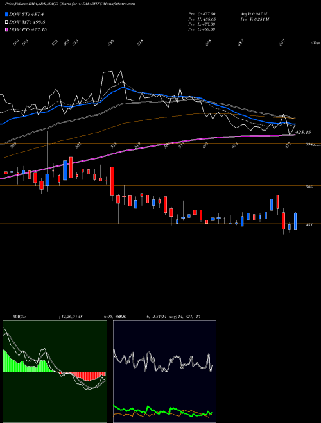Click the '539' top price label
This screenshot has height=423, width=321.
(x=111, y=43)
